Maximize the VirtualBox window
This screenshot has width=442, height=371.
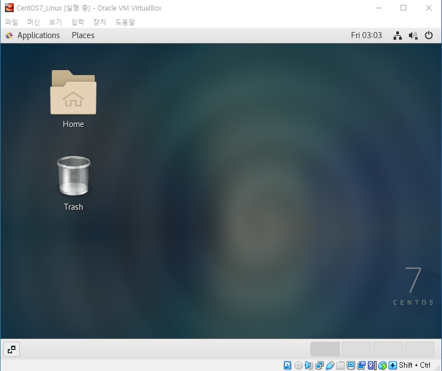403,8
